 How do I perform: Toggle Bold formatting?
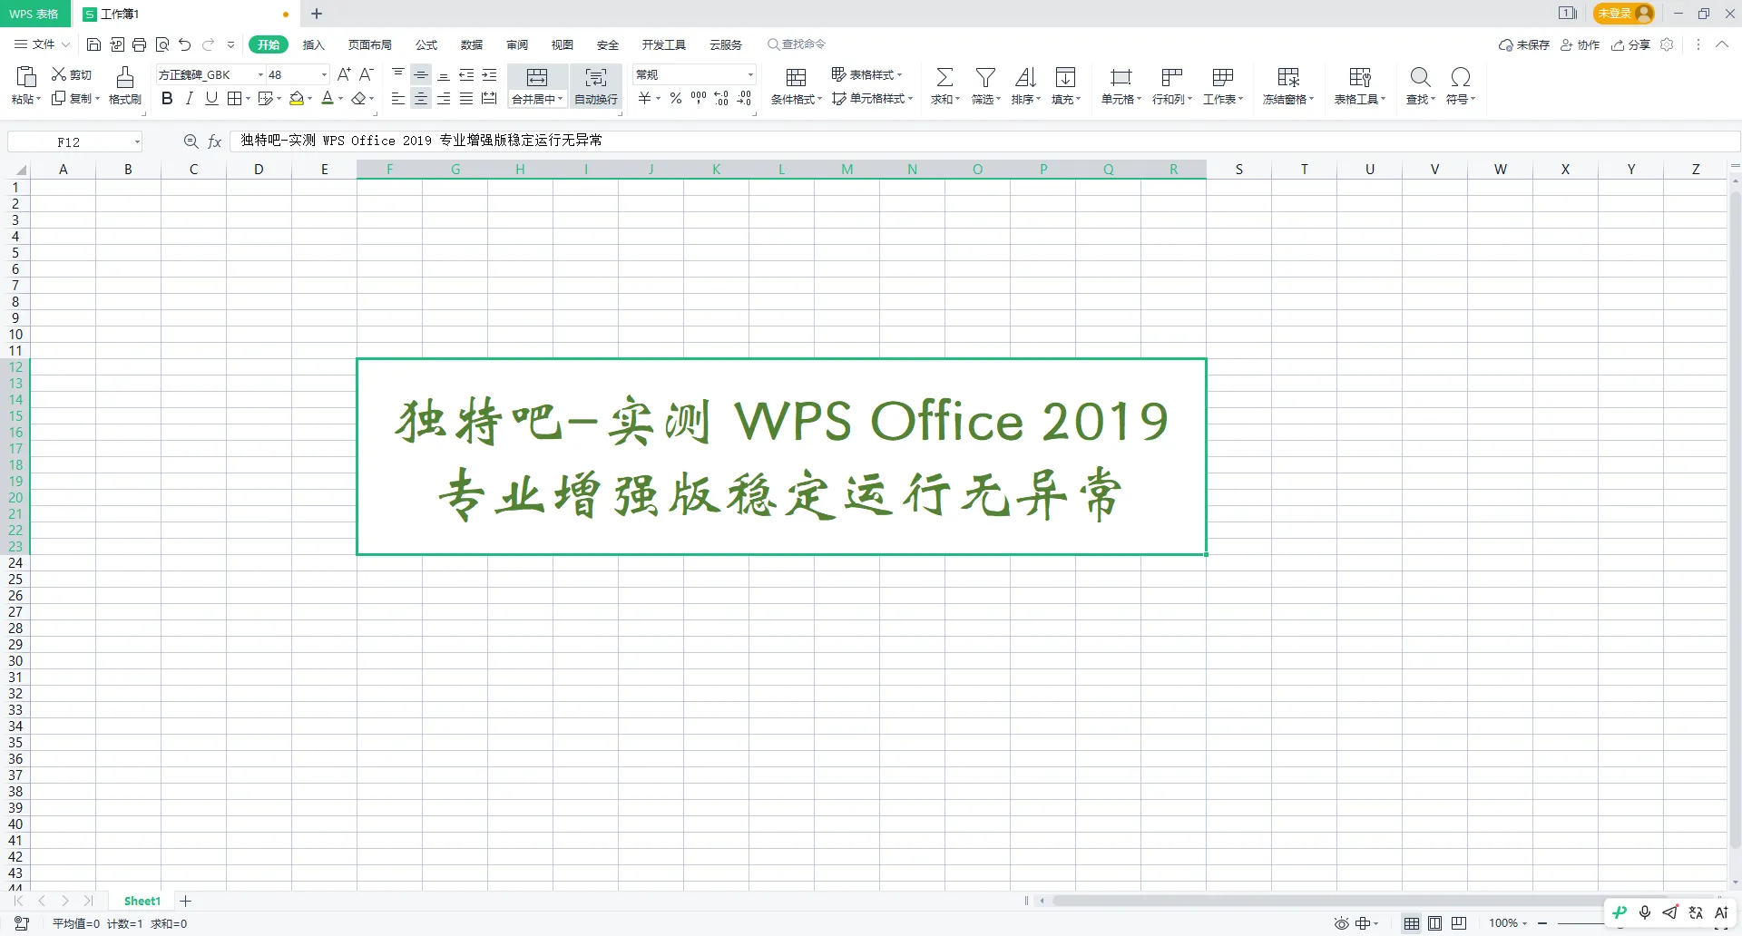point(167,98)
